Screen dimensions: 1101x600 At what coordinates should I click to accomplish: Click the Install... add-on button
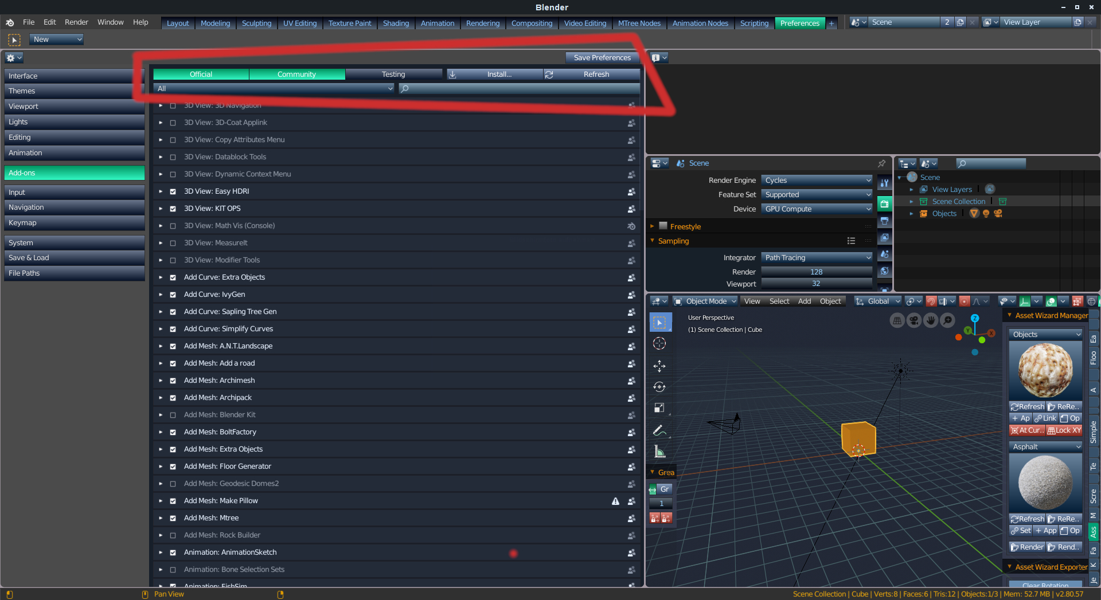click(x=495, y=74)
